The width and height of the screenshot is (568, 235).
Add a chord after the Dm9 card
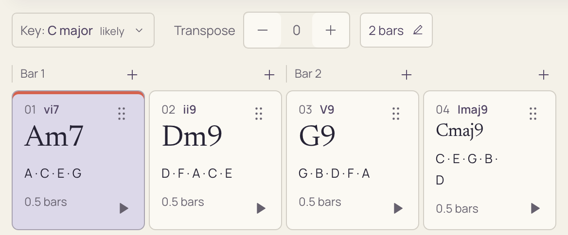269,75
